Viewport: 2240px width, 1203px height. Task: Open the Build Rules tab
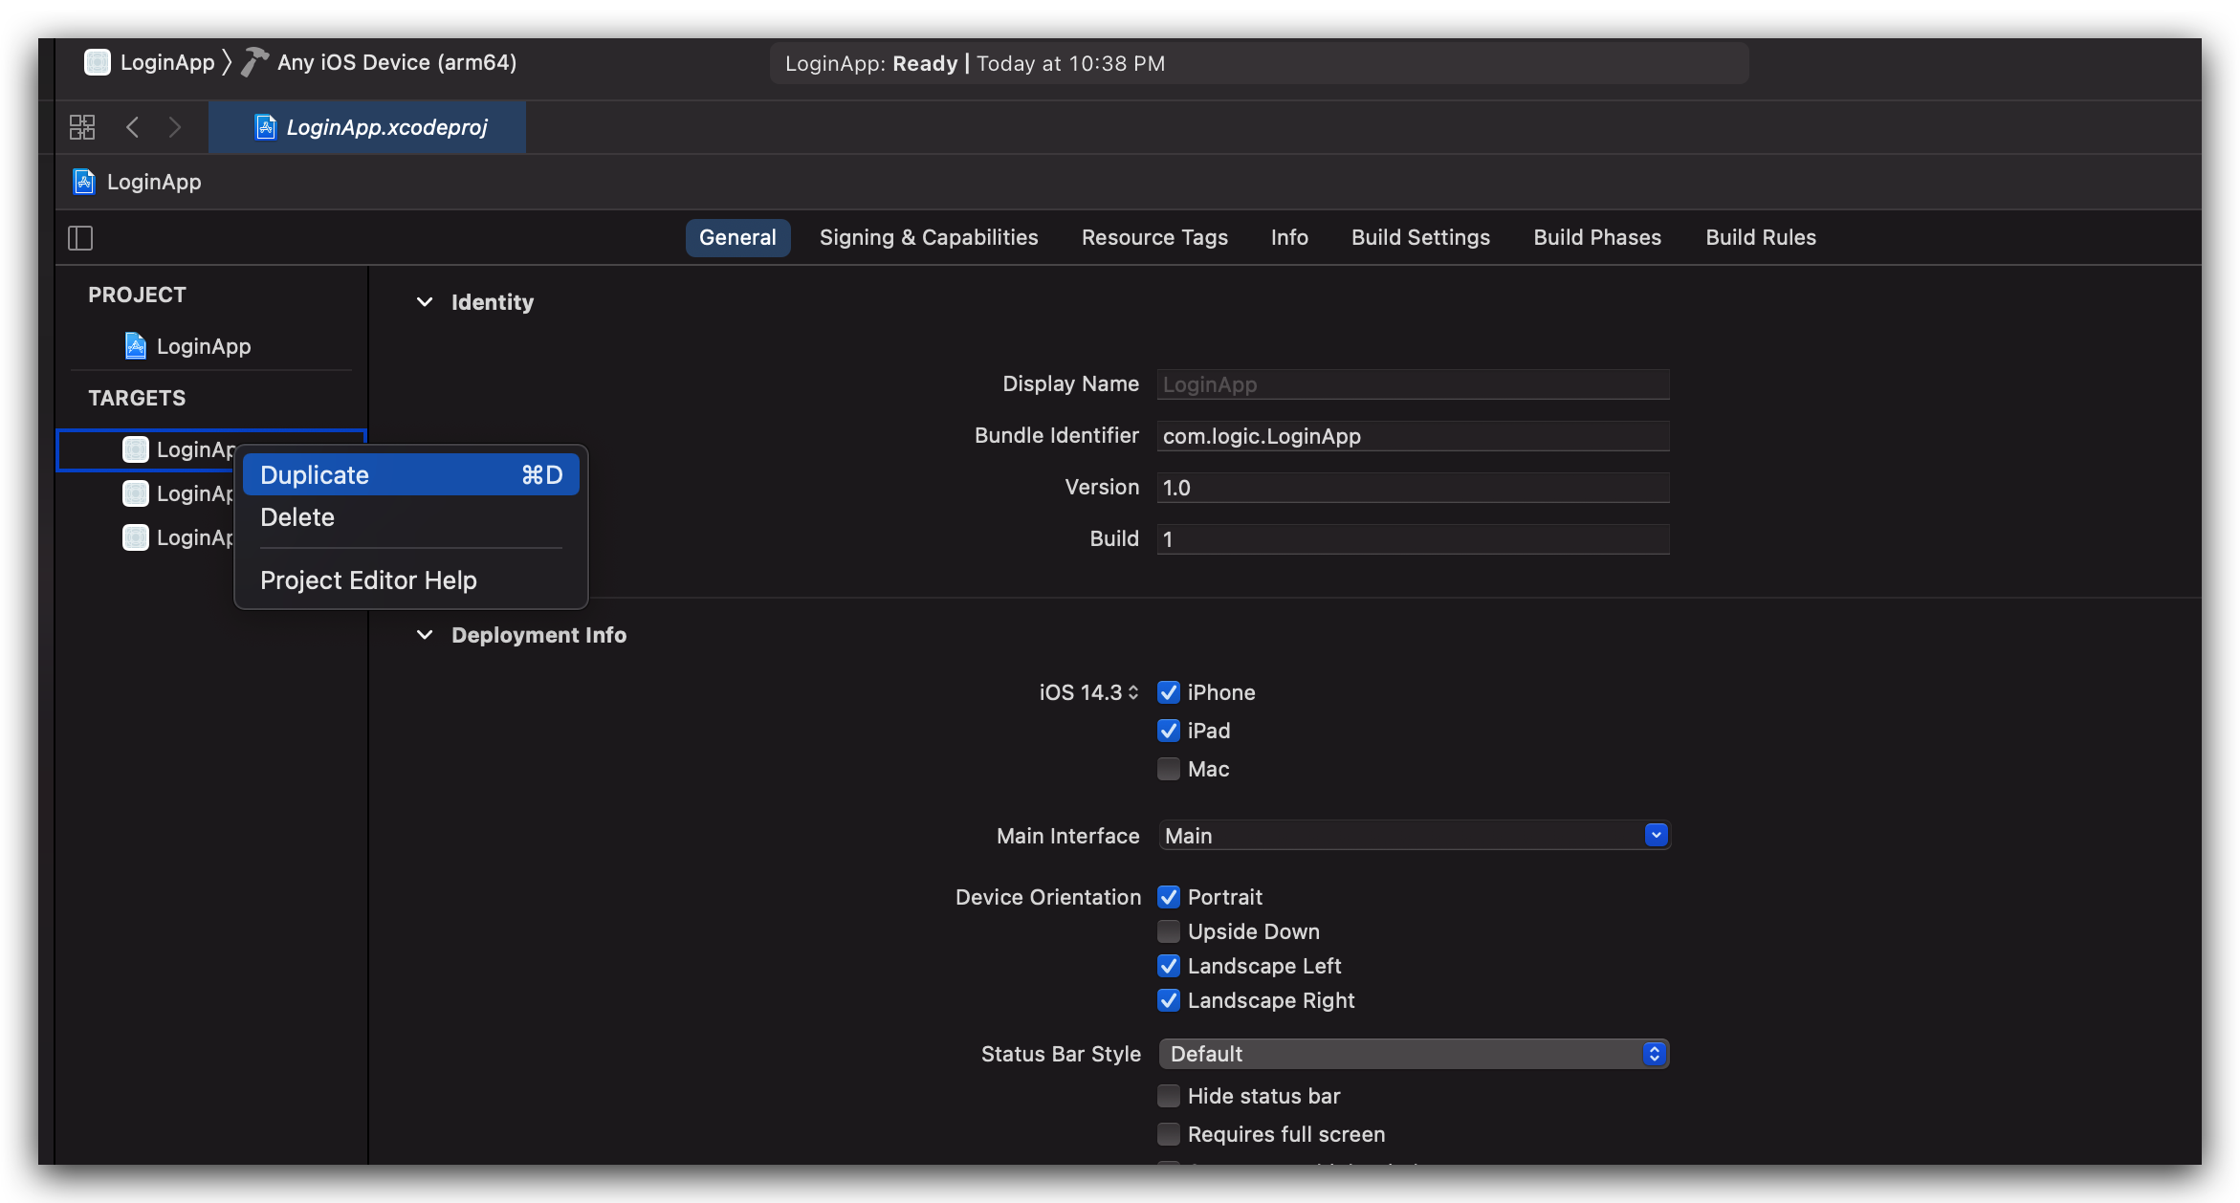1761,237
